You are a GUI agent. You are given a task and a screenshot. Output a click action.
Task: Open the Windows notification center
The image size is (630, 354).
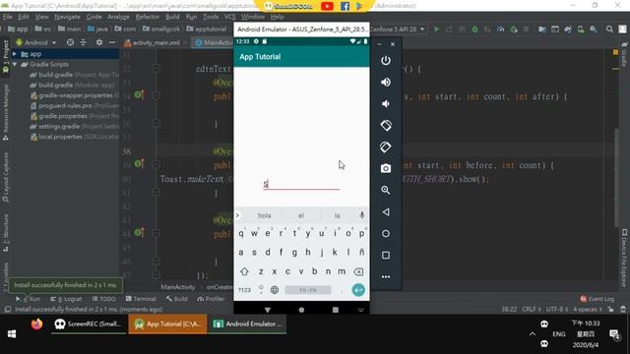[x=614, y=334]
